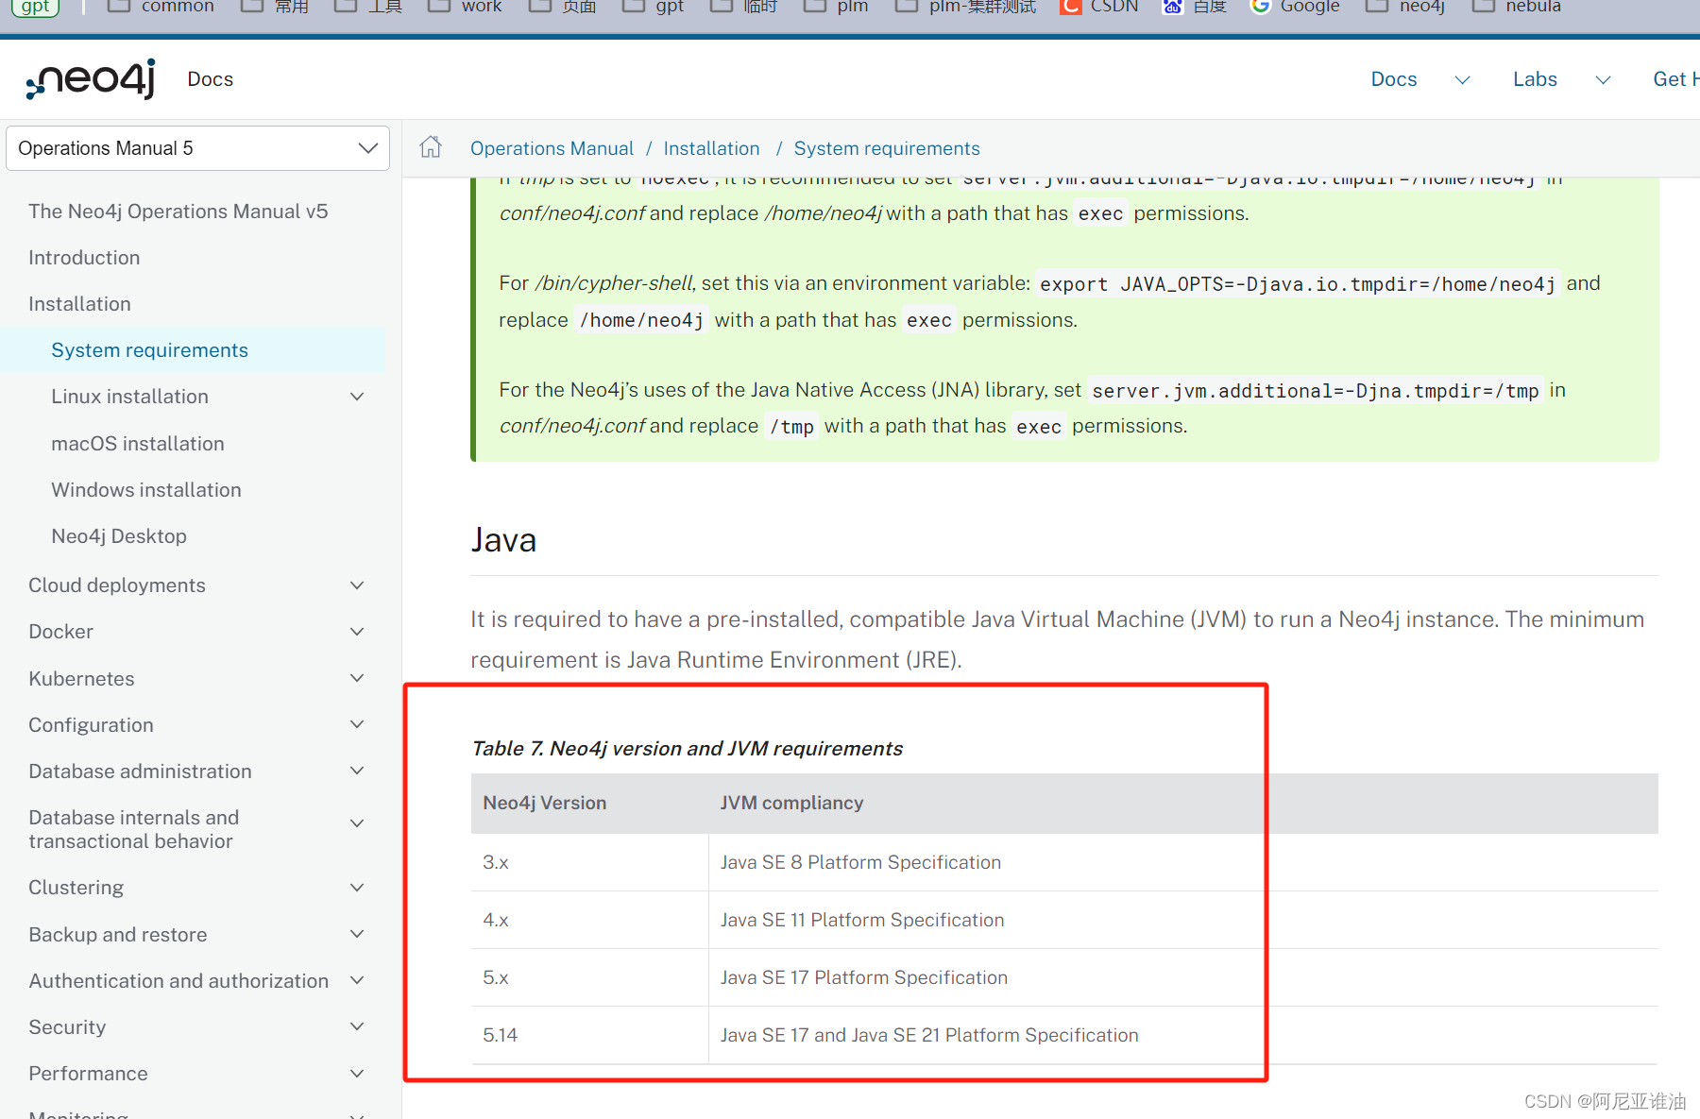Expand the Docker section
Viewport: 1700px width, 1119px height.
point(357,632)
